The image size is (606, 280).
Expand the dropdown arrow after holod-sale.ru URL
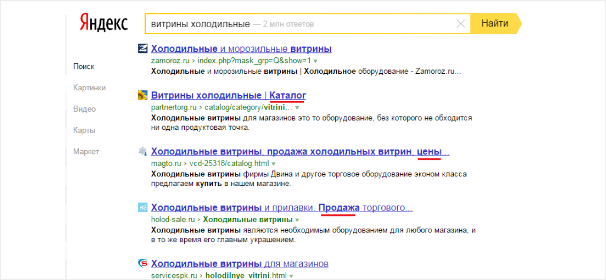coord(297,221)
